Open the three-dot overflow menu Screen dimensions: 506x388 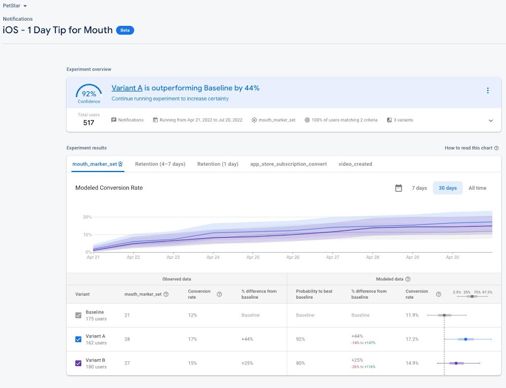tap(488, 91)
